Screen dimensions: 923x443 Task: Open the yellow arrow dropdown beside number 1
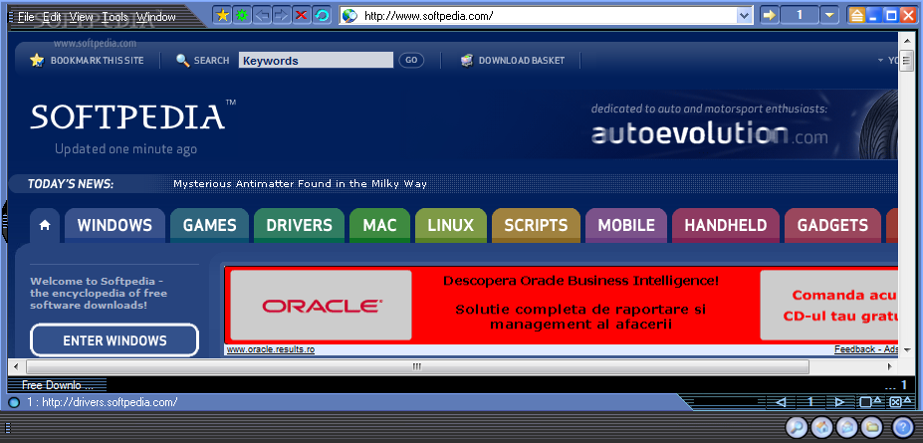coord(829,15)
